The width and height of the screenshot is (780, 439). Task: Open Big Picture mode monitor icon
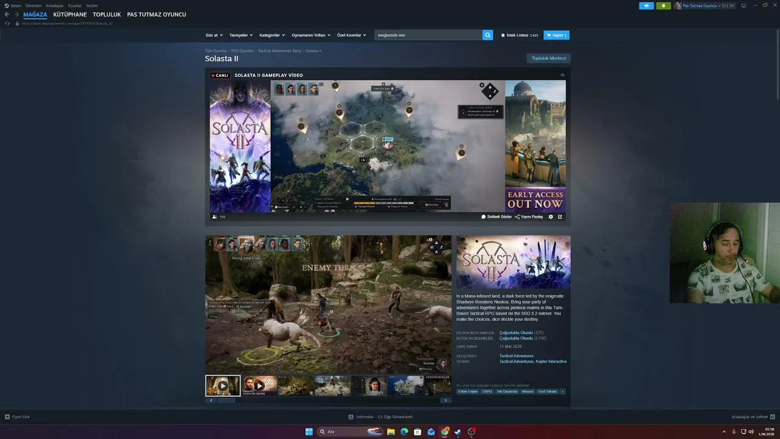[x=743, y=5]
